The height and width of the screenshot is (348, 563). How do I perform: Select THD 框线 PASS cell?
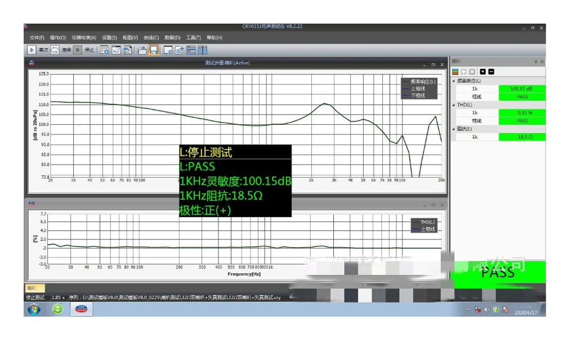(x=522, y=121)
